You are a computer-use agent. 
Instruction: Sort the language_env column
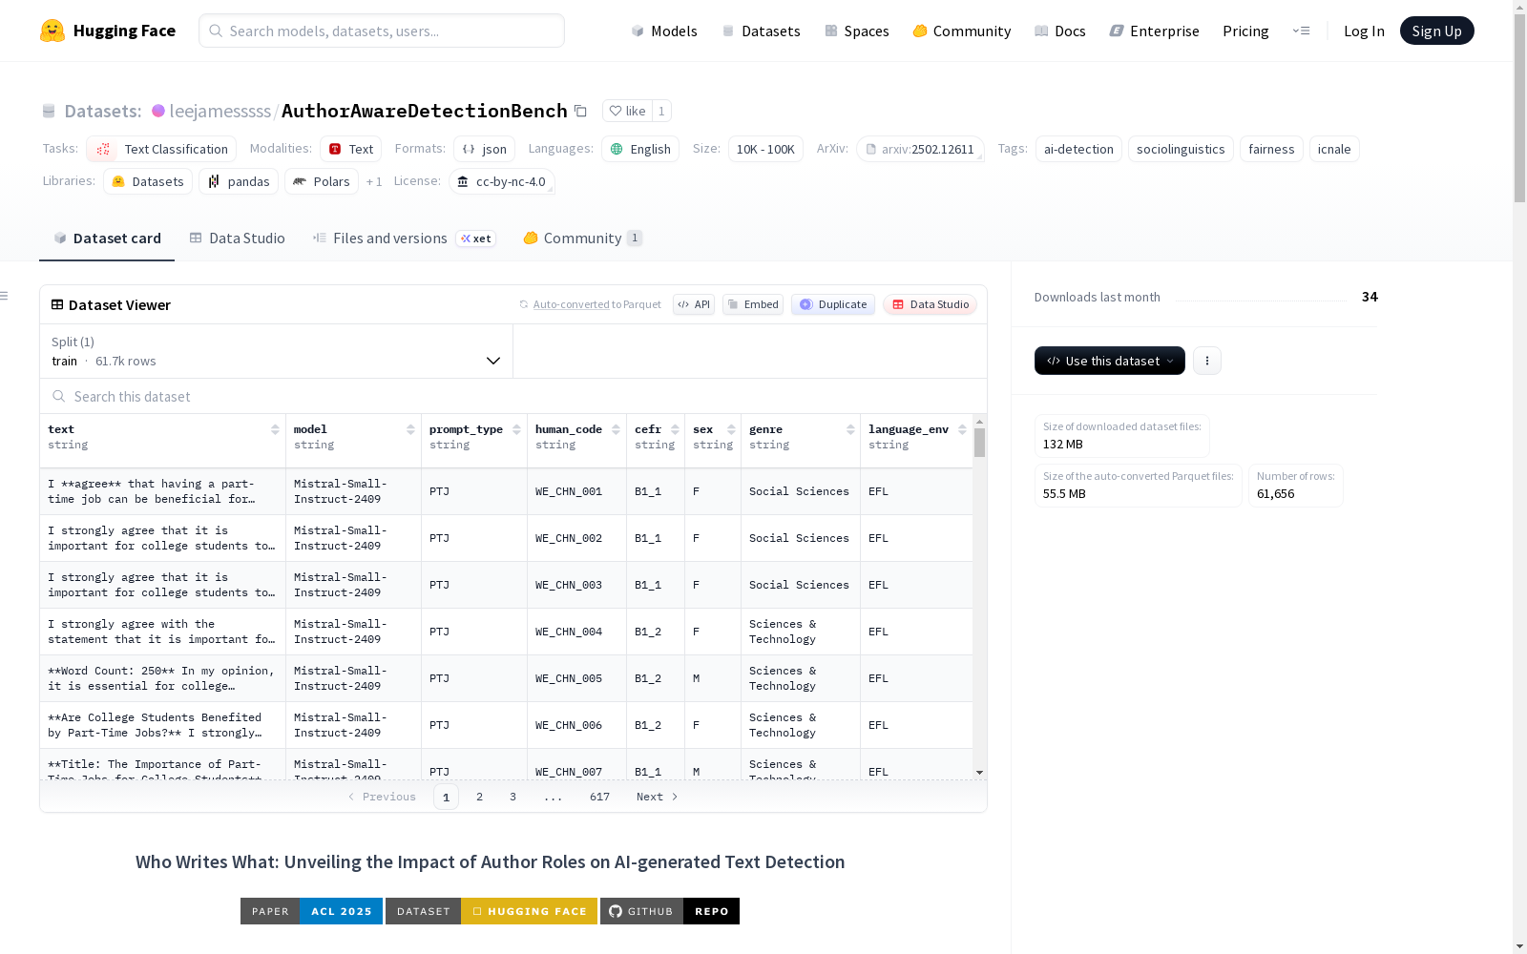click(x=962, y=429)
